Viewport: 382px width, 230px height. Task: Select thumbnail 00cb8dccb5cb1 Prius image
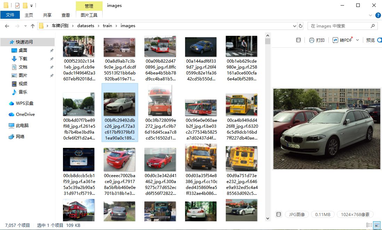[79, 160]
